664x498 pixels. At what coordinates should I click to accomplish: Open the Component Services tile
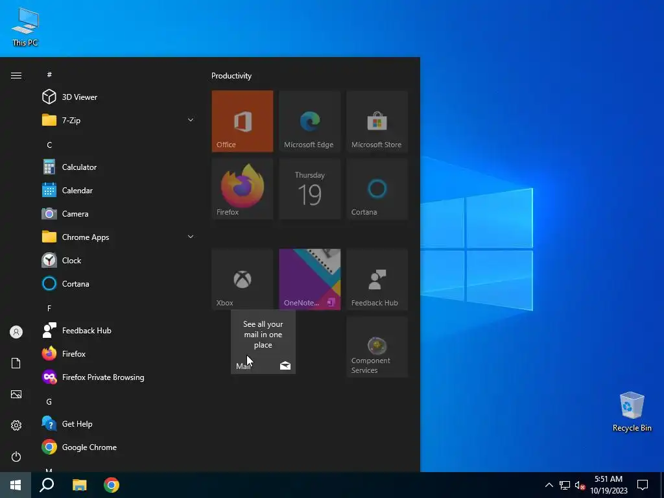377,348
